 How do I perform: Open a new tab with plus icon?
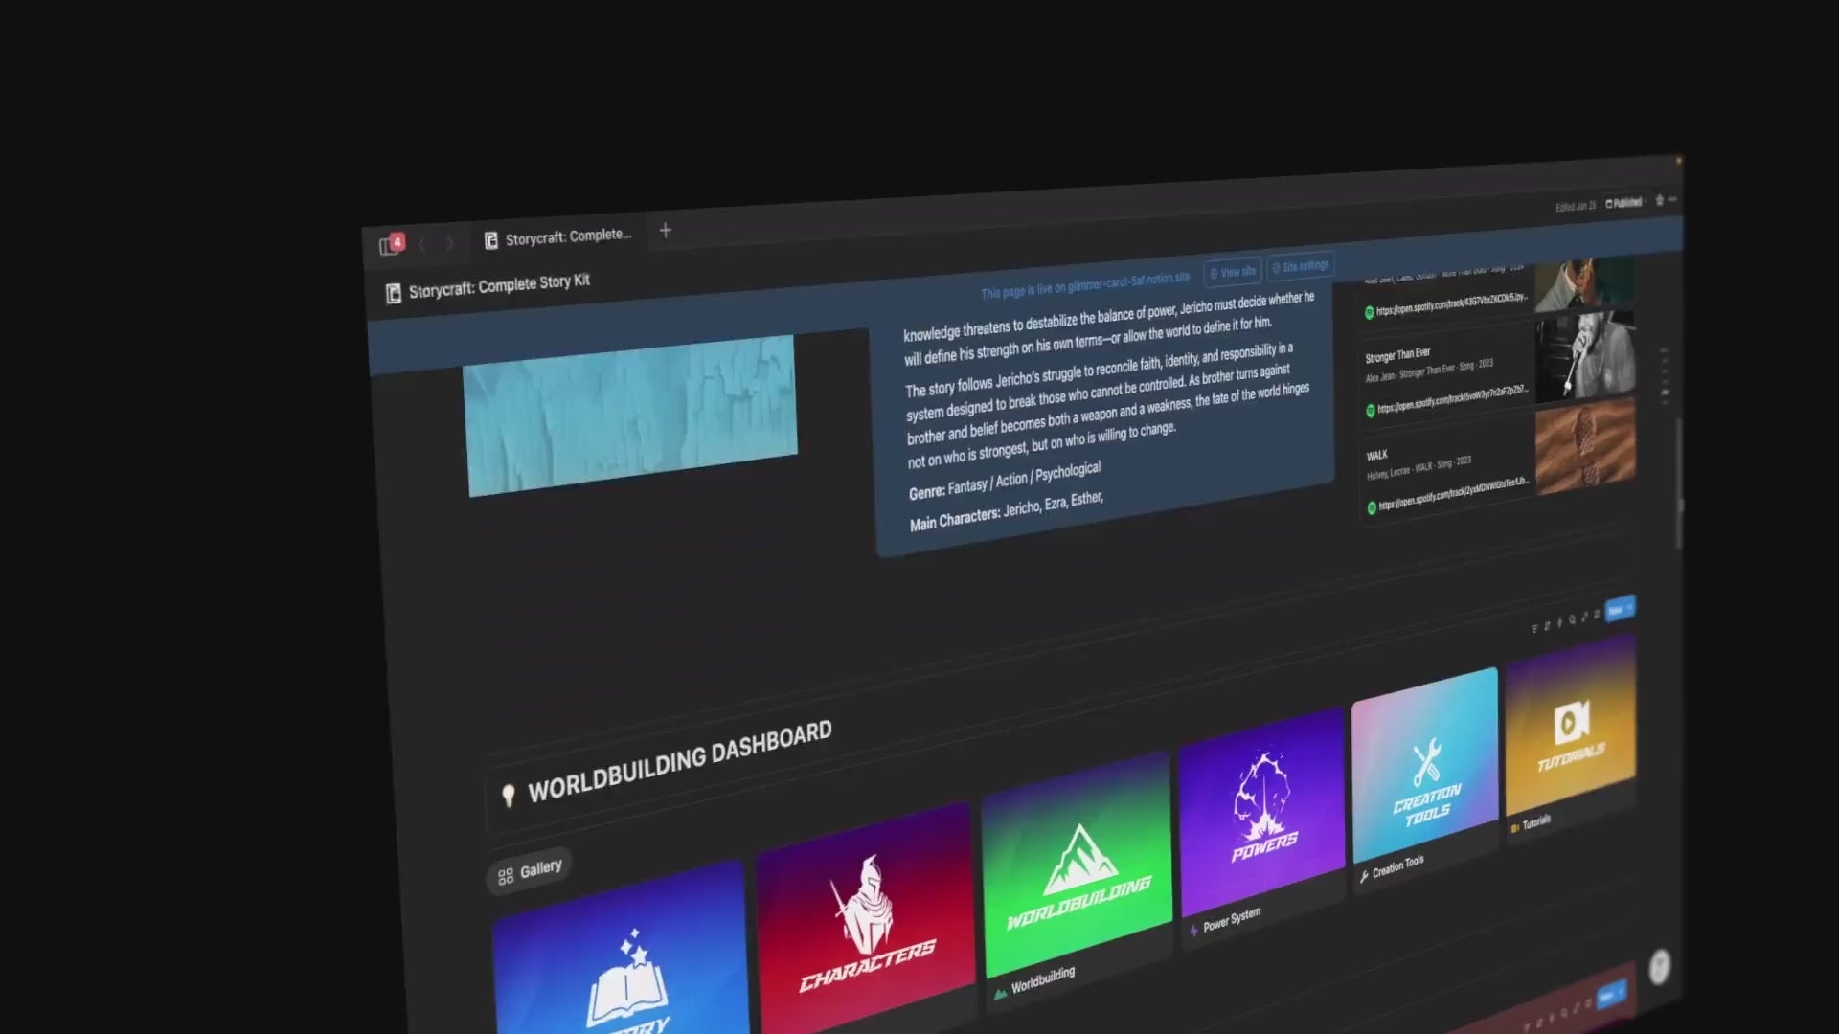pos(666,231)
